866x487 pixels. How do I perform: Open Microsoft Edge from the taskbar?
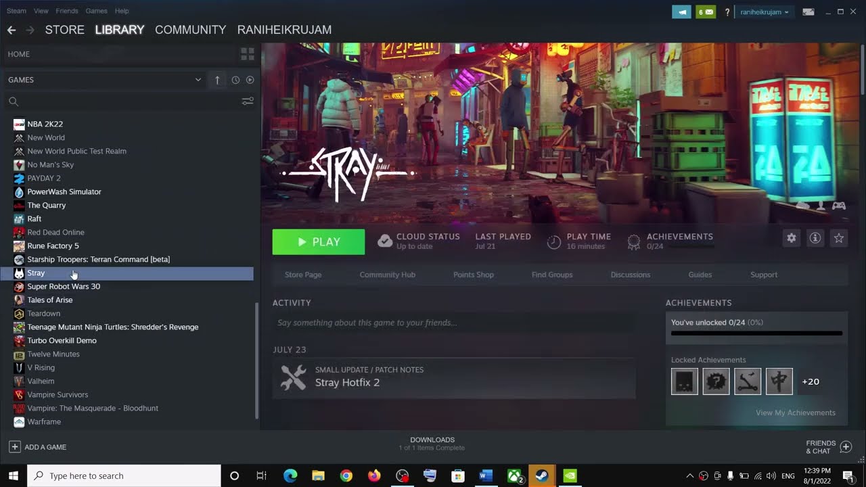tap(290, 476)
